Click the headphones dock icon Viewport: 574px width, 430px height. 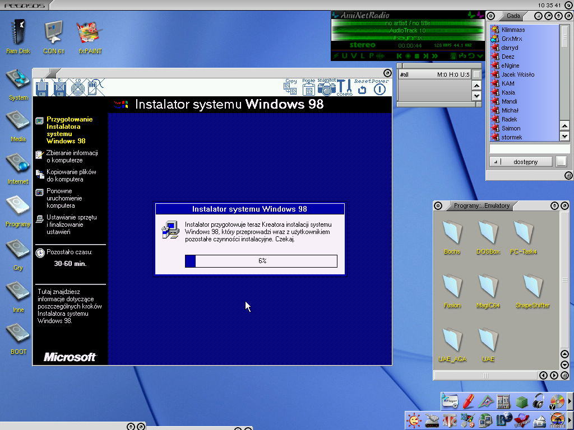tap(539, 401)
